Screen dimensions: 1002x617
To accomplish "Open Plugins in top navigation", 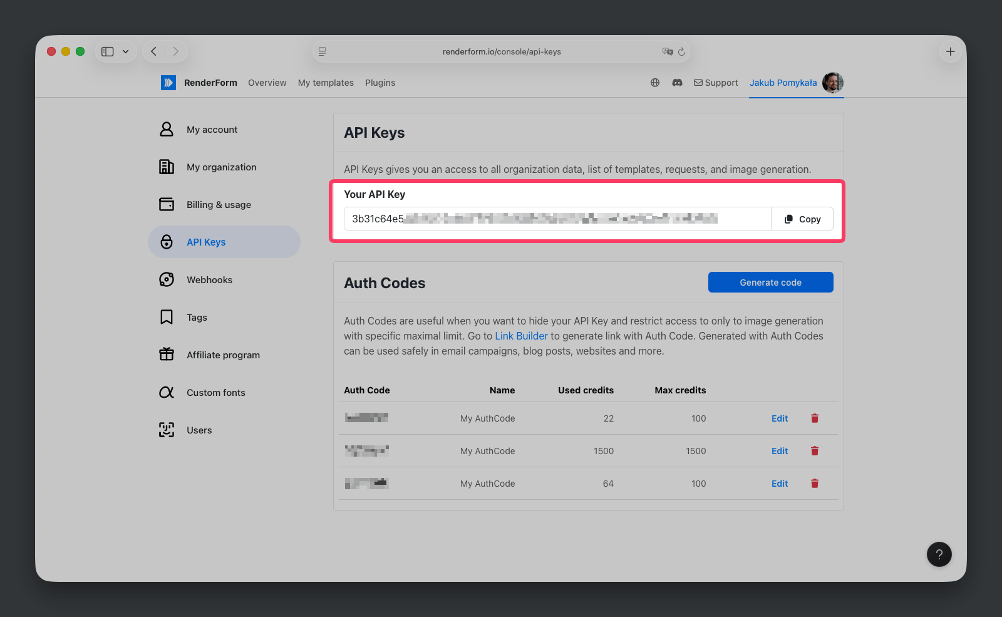I will (380, 83).
